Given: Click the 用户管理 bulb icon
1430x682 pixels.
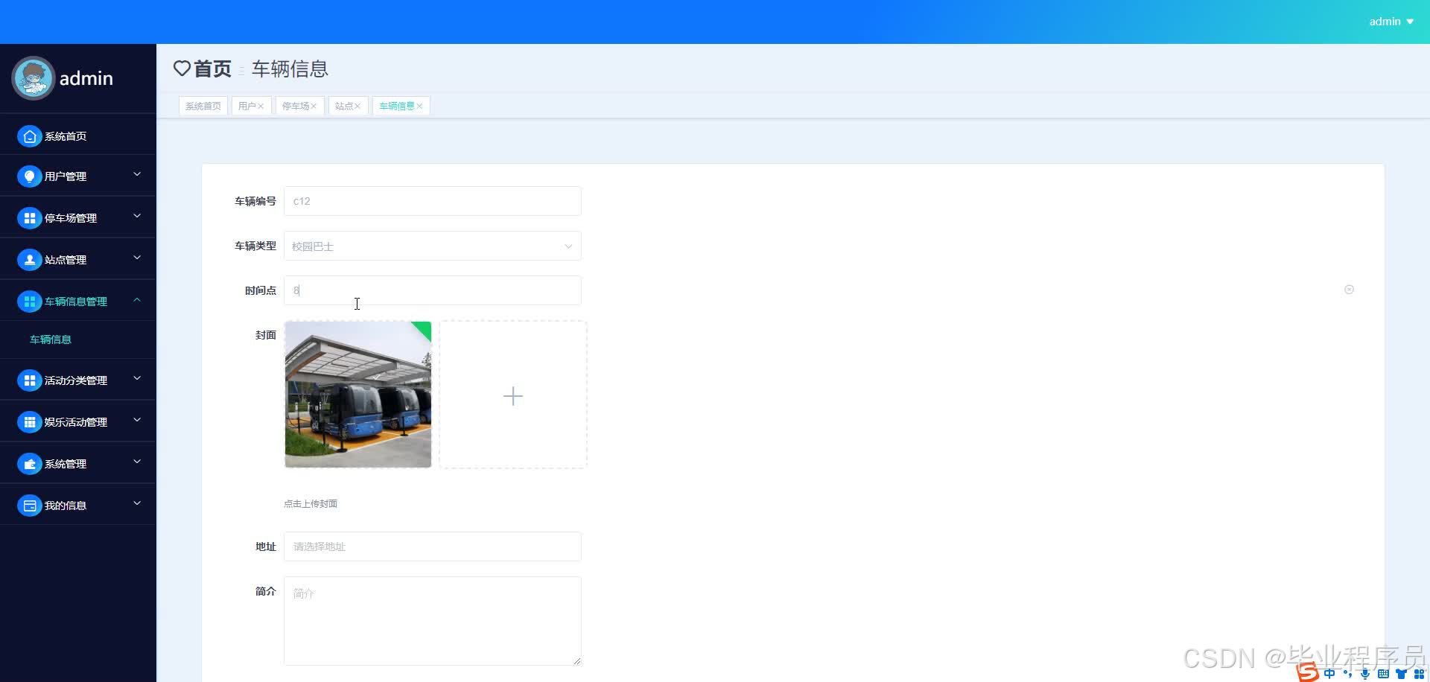Looking at the screenshot, I should [x=30, y=176].
